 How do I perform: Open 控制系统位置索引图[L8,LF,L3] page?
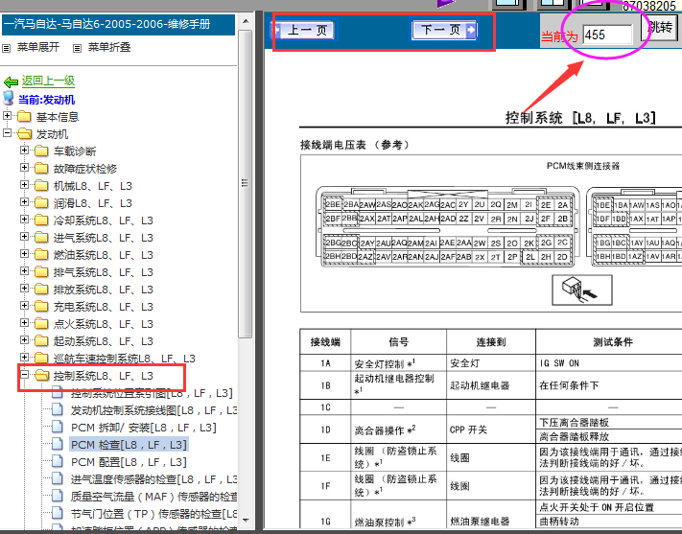153,393
